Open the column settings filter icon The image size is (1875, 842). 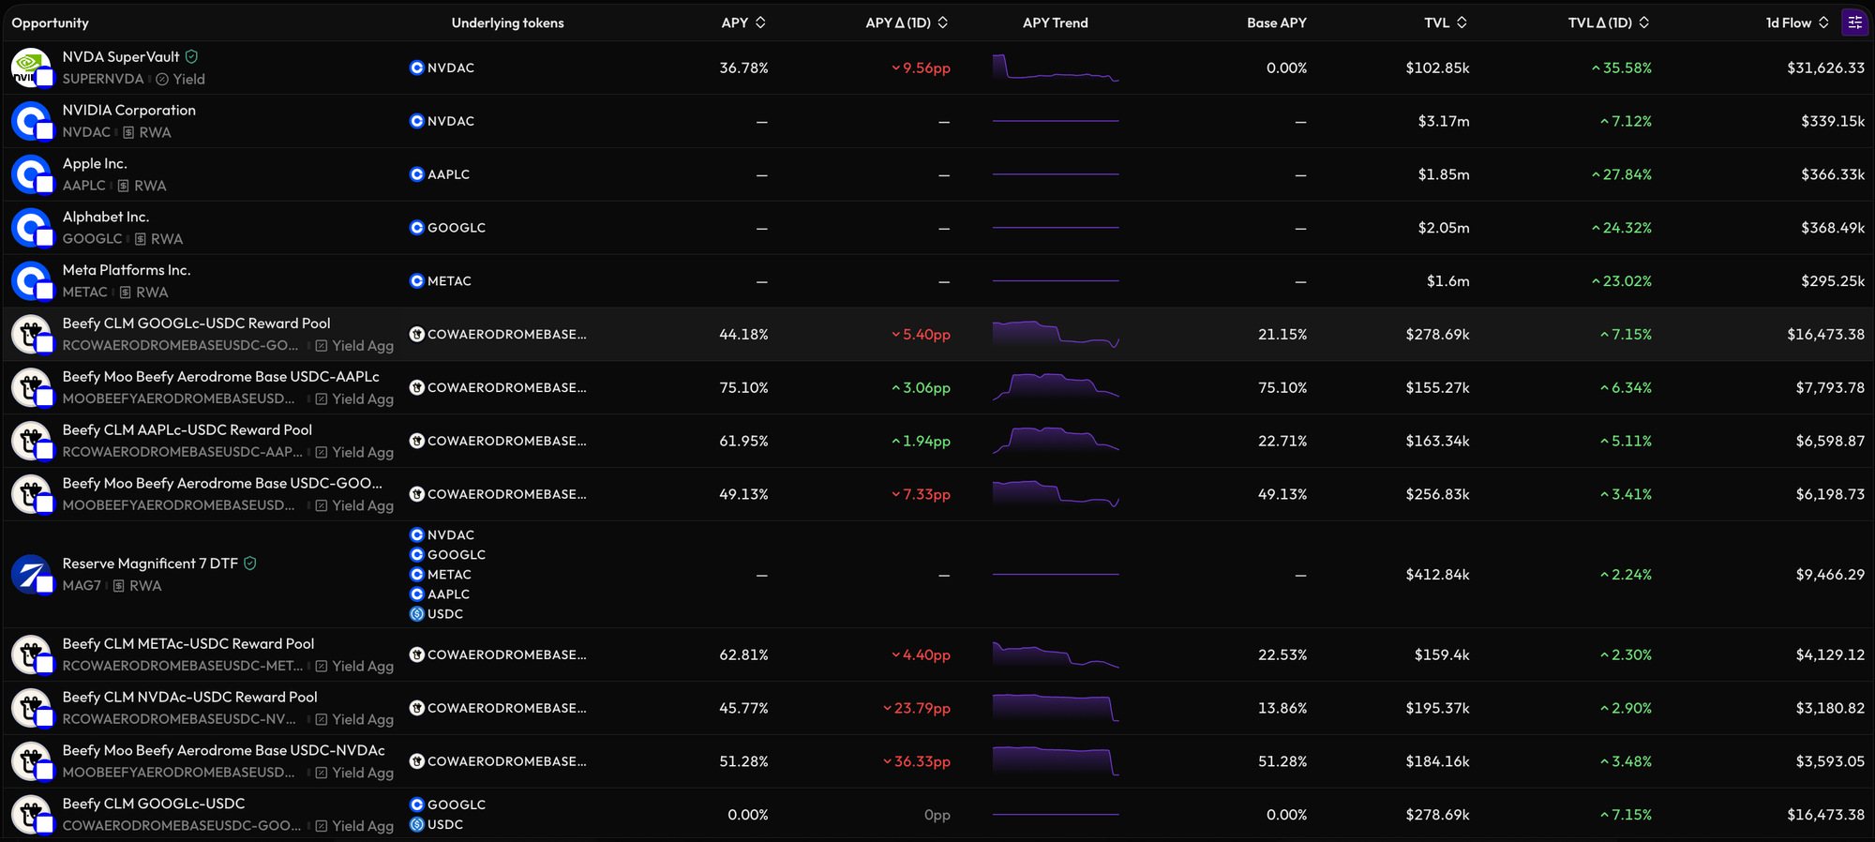click(1854, 23)
